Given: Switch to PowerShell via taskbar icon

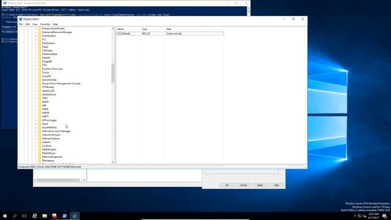Looking at the screenshot, I should (65, 216).
